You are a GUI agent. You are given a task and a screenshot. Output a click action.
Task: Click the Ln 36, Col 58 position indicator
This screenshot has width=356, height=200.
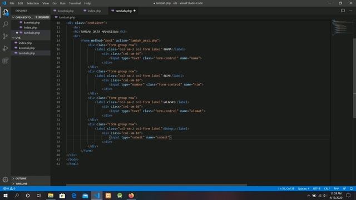(x=286, y=189)
